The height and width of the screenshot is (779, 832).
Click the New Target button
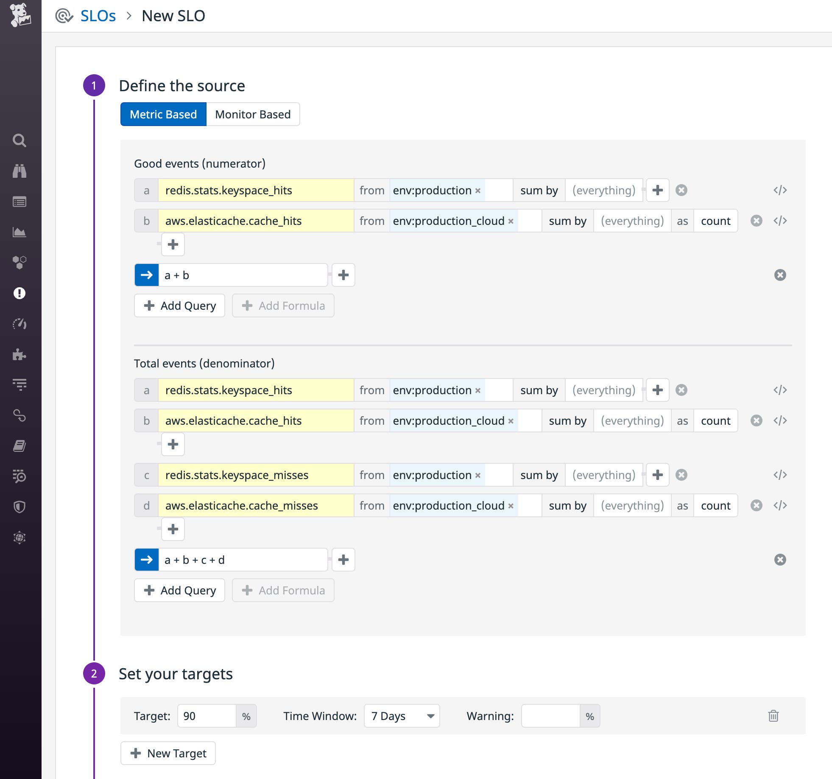click(x=168, y=753)
